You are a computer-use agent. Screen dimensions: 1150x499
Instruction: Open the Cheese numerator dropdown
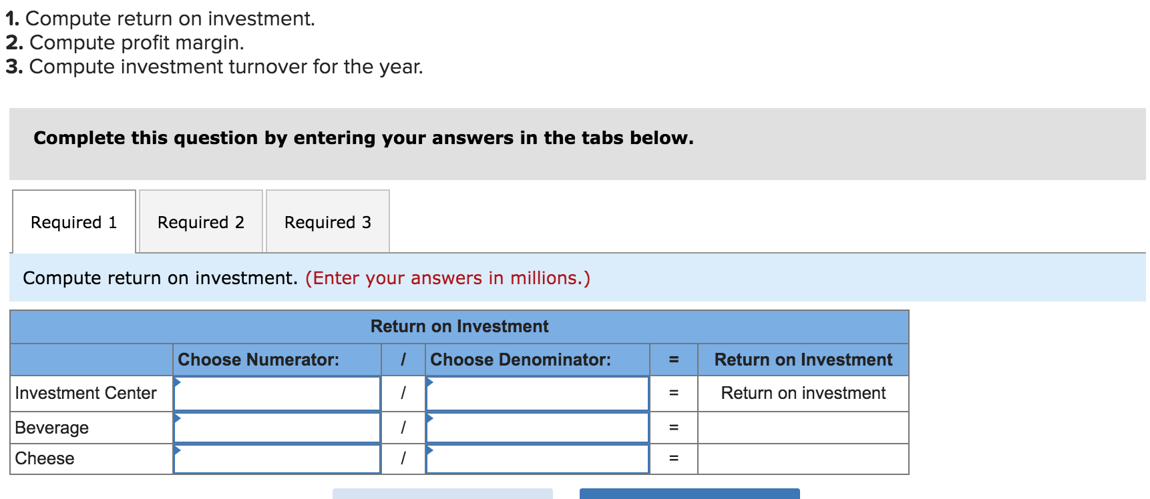click(x=276, y=458)
